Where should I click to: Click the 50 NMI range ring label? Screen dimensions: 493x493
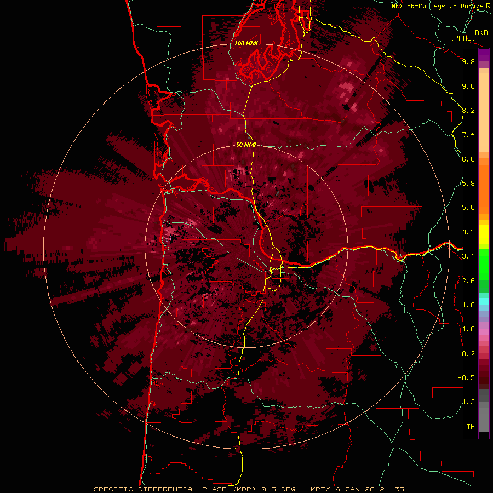(x=246, y=145)
